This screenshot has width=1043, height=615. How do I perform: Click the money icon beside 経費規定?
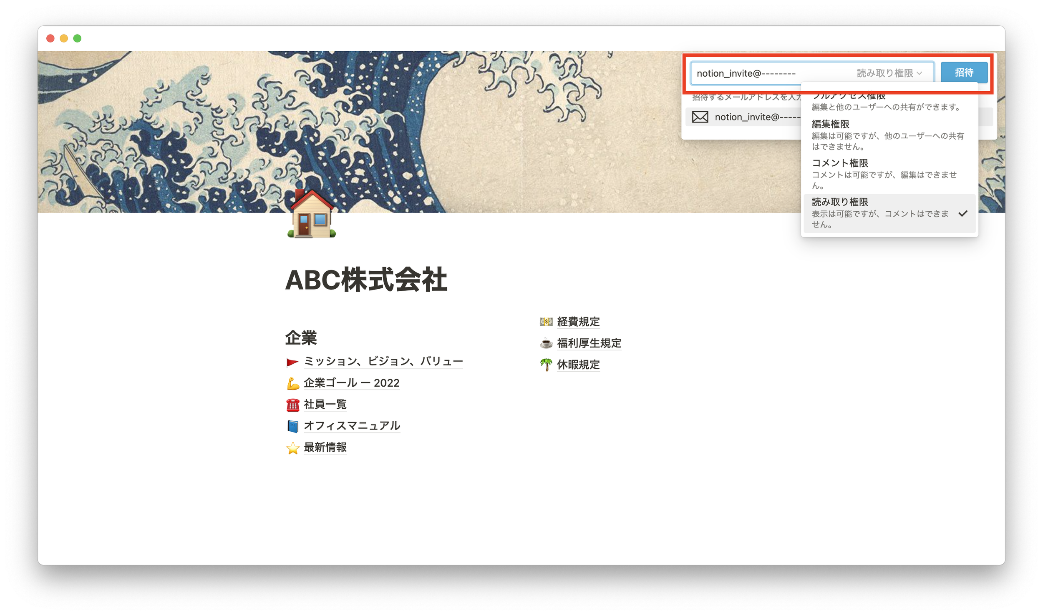click(546, 322)
